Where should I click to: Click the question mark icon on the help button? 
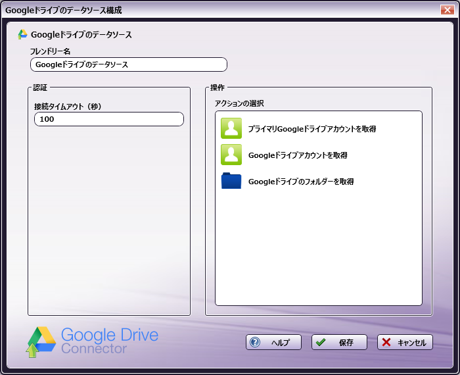[x=255, y=342]
